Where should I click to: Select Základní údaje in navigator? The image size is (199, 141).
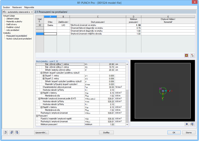13,19
